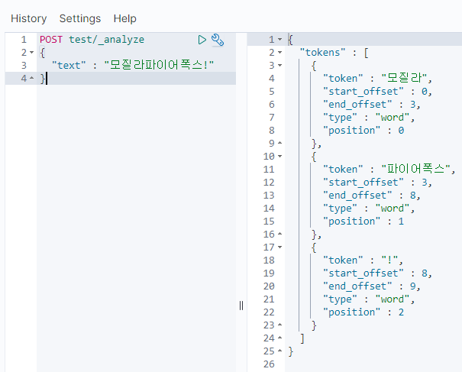The image size is (462, 372).
Task: Click the closing fold arrow at response line 16
Action: point(279,234)
